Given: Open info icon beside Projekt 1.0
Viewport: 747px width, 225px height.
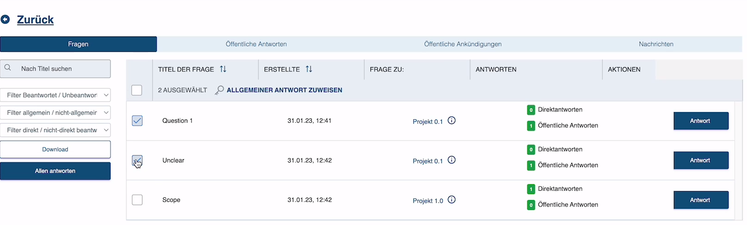Looking at the screenshot, I should tap(452, 200).
